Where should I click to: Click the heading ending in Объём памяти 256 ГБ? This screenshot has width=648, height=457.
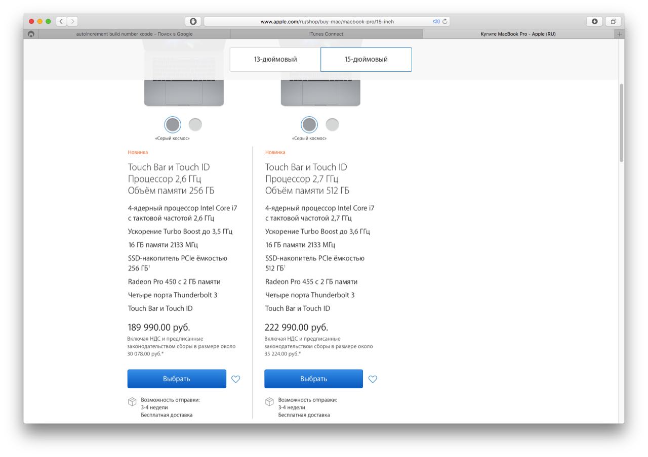click(x=171, y=179)
